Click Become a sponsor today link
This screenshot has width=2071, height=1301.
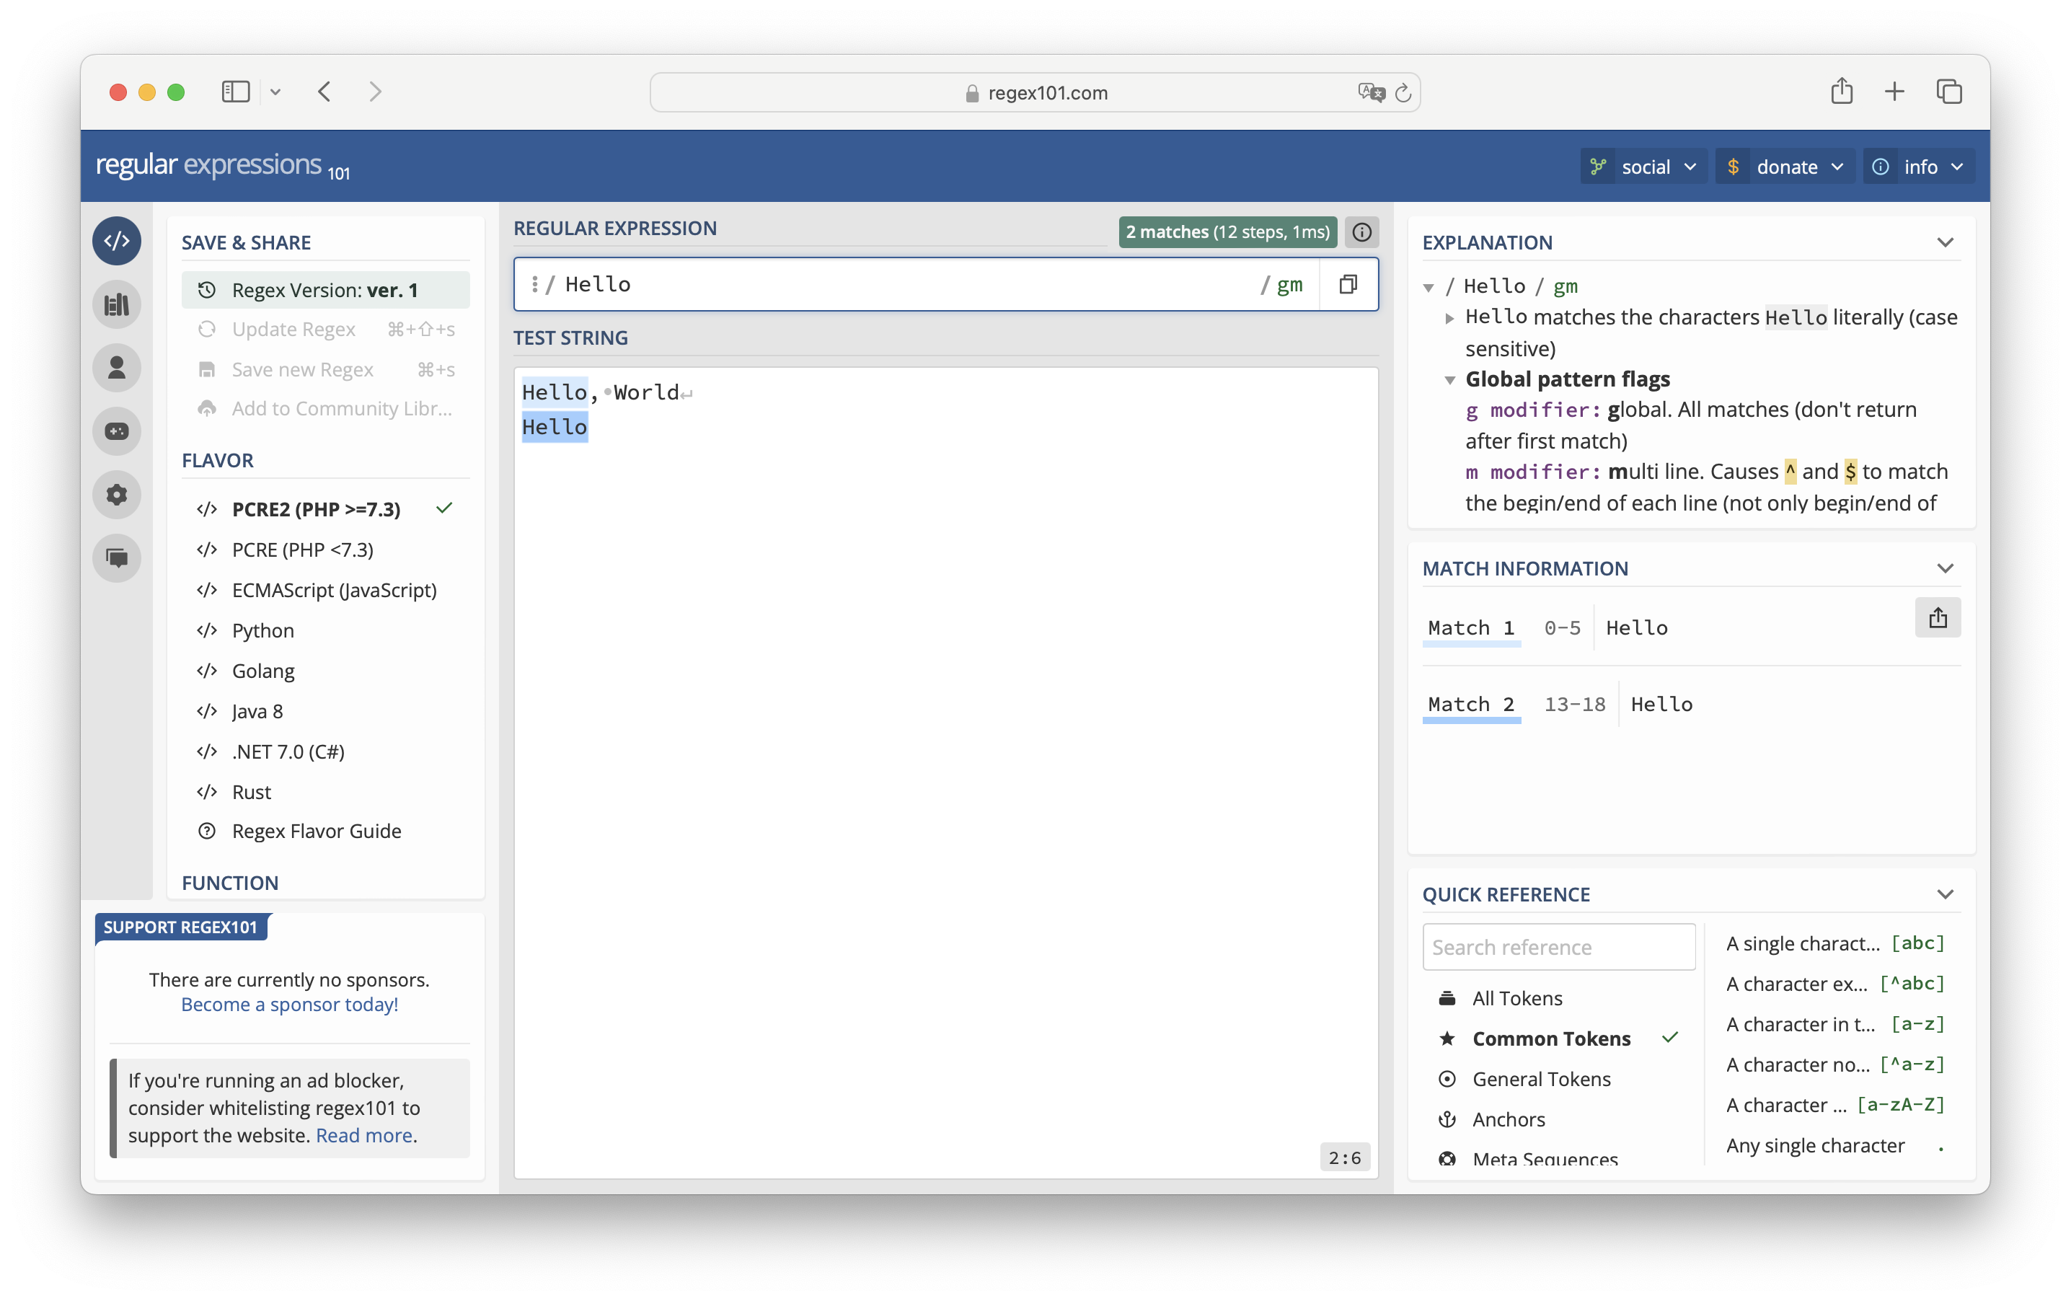tap(289, 1005)
